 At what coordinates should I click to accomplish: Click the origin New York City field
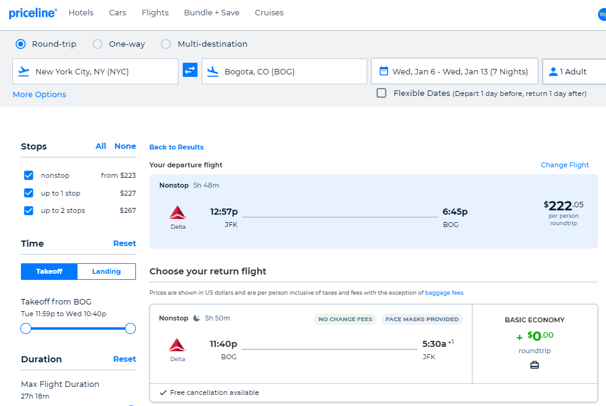(95, 71)
